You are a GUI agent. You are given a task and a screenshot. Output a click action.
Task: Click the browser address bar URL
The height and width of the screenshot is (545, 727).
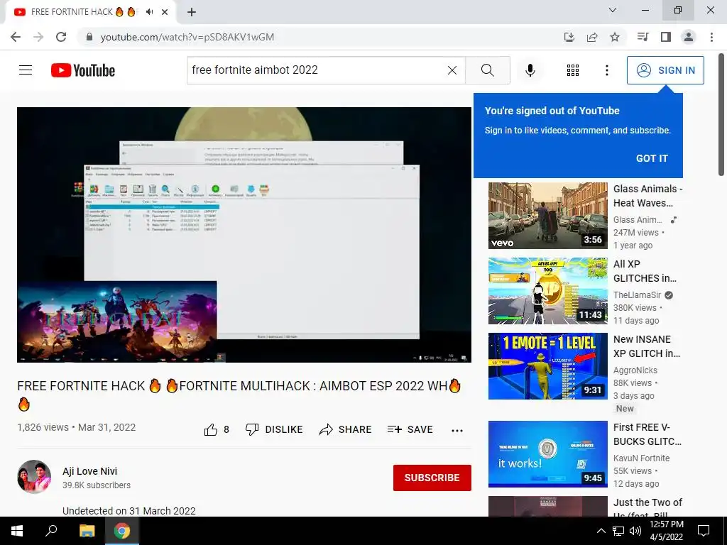pos(187,37)
